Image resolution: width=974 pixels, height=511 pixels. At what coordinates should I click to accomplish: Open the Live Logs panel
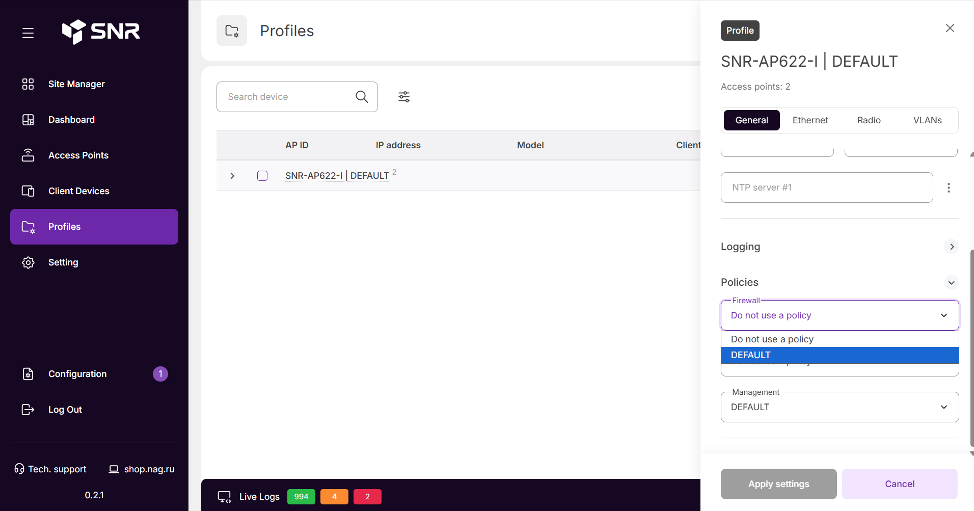click(x=259, y=497)
